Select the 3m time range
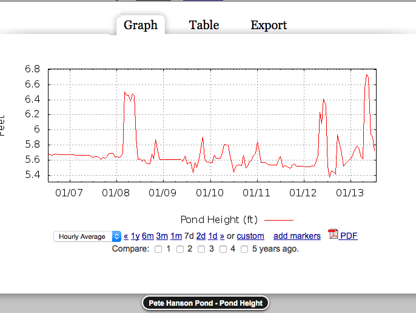The width and height of the screenshot is (416, 313). point(162,236)
